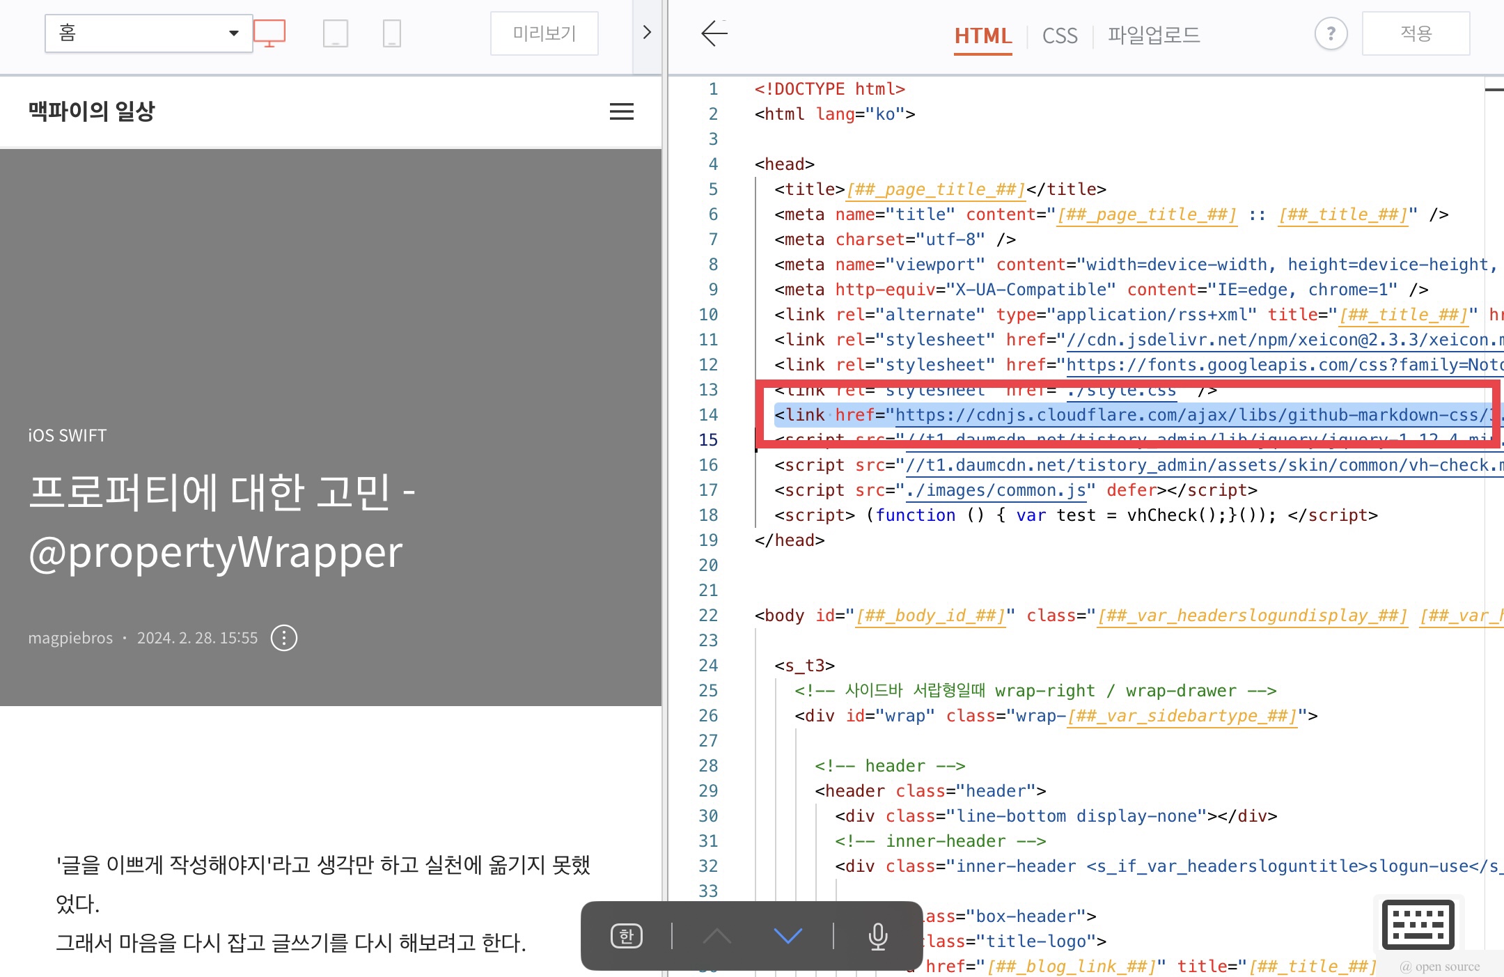Image resolution: width=1504 pixels, height=977 pixels.
Task: Open the 홈 page selector dropdown
Action: (x=148, y=33)
